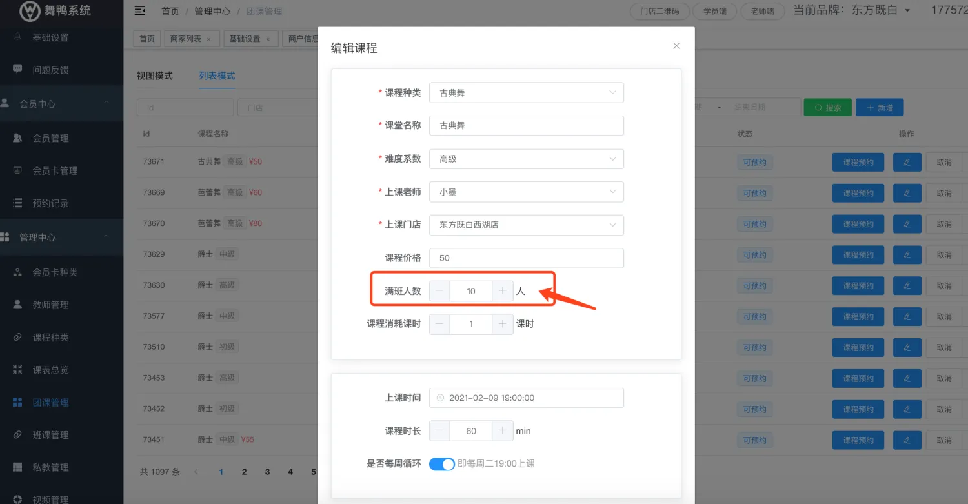Open the 课程种类 dropdown

pos(526,93)
